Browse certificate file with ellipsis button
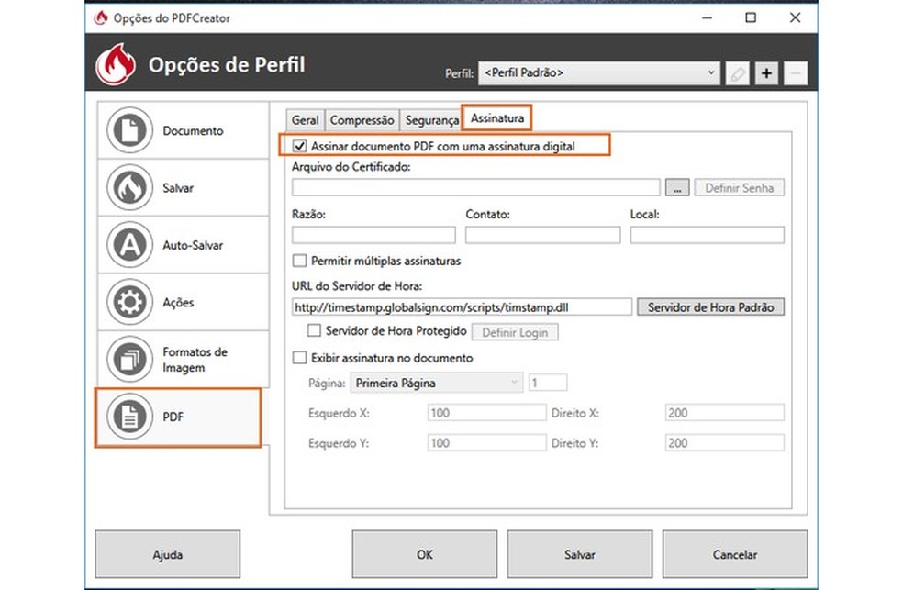 [x=677, y=187]
